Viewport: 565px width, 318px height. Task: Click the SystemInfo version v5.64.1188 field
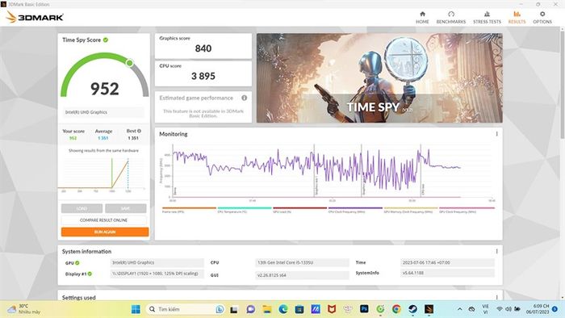[447, 273]
